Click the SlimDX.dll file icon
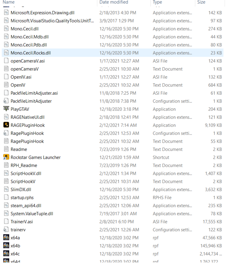This screenshot has width=227, height=267. tap(6, 189)
